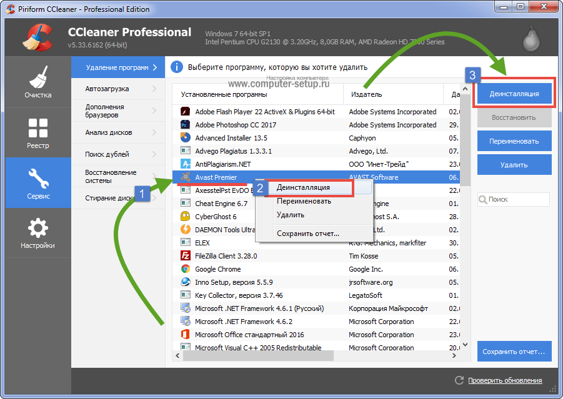Screen dimensions: 563x399
Task: Click the blue Удалить button
Action: (x=514, y=165)
